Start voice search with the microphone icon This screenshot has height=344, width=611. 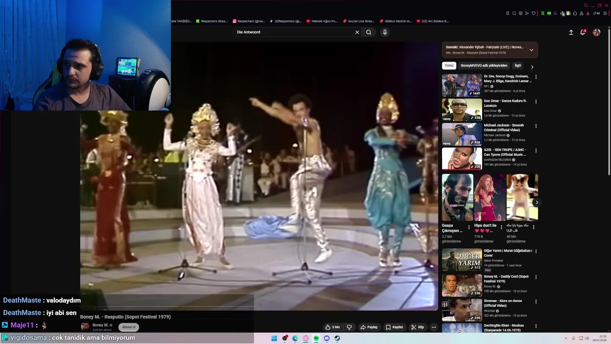tap(385, 32)
